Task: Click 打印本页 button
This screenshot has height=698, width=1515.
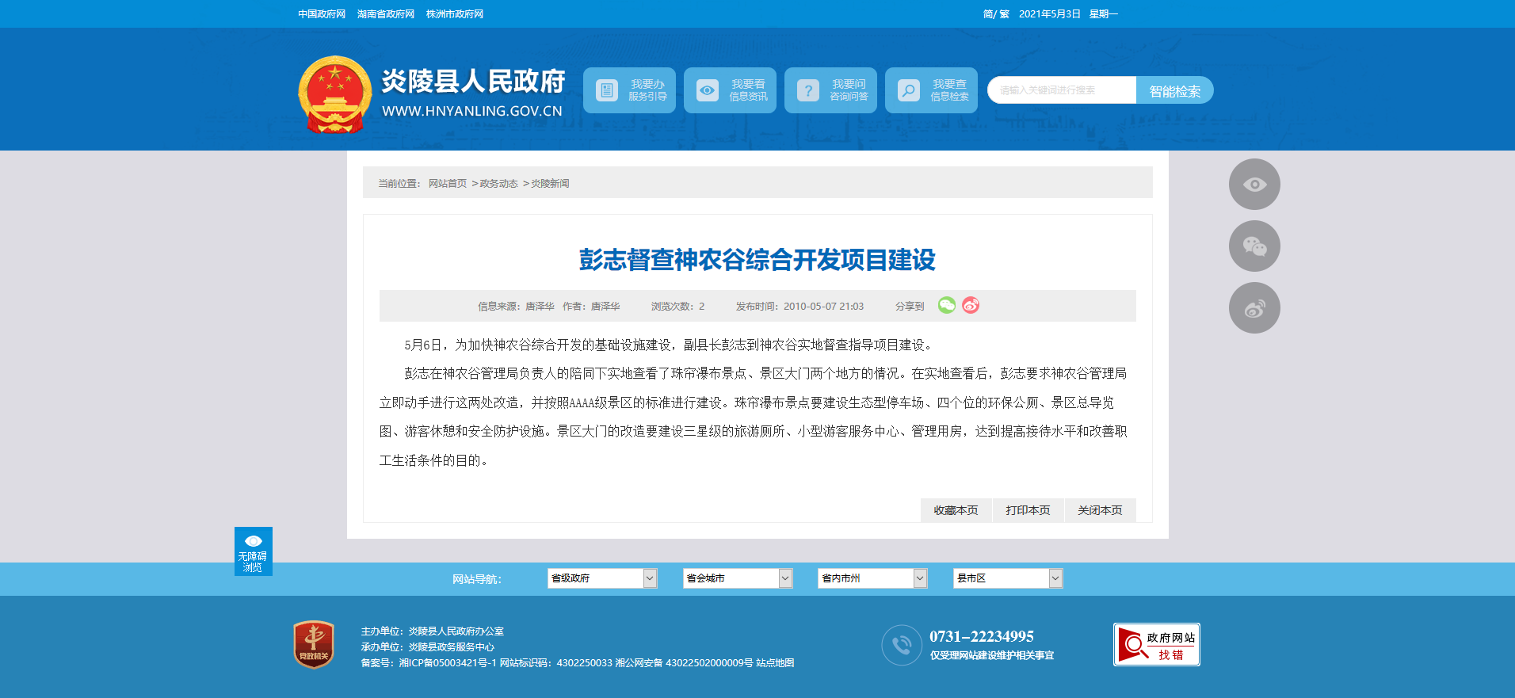Action: click(1028, 510)
